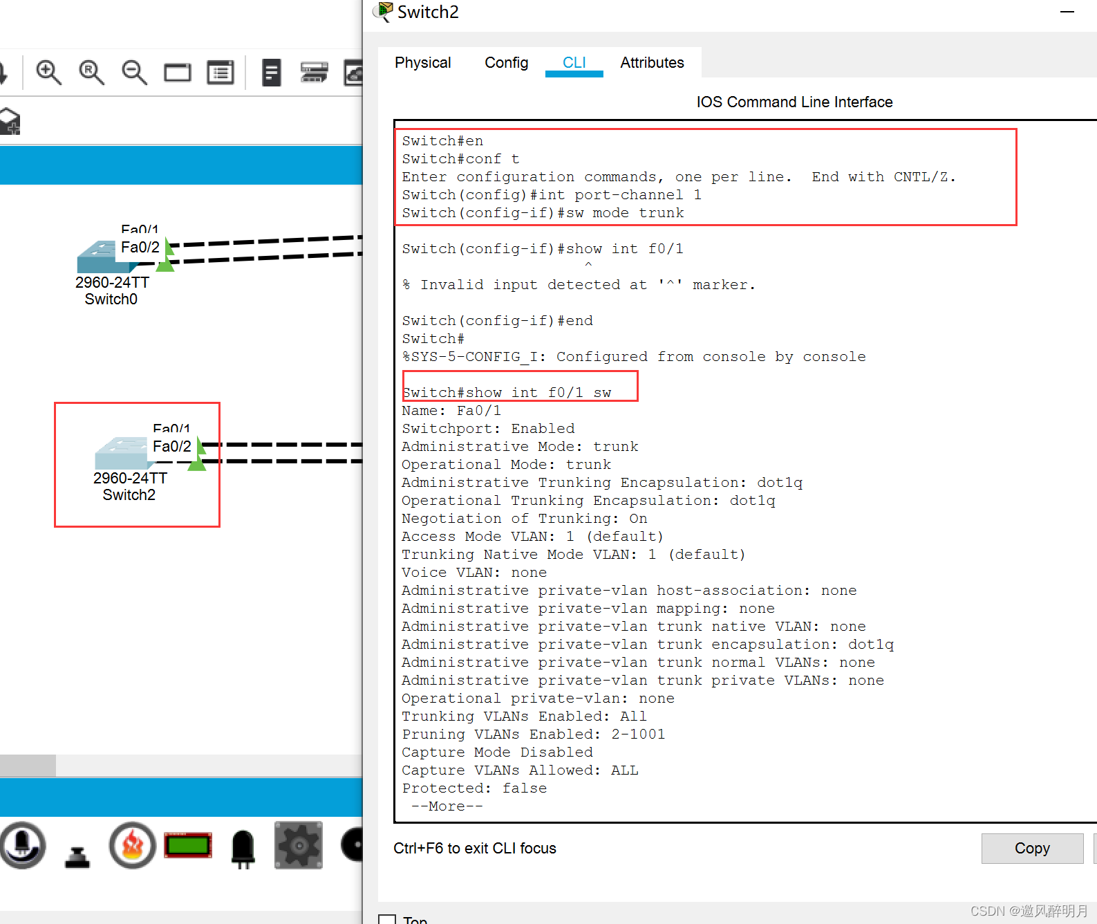Screen dimensions: 1097x924
Task: Select the black LED component
Action: tap(243, 848)
